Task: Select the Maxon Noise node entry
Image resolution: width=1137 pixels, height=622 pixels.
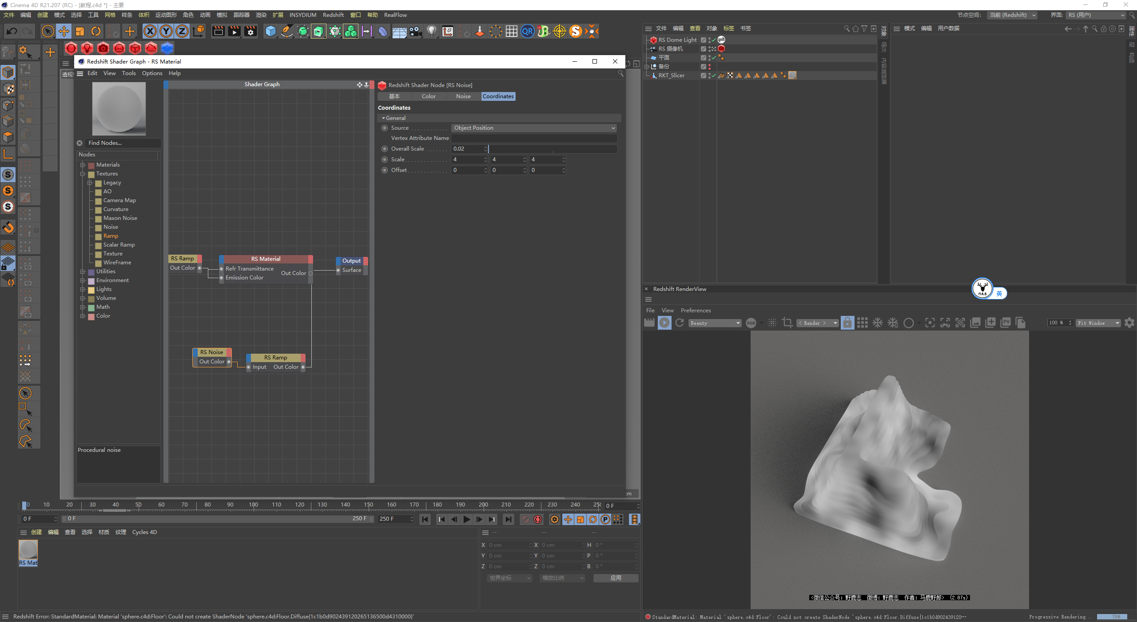Action: click(120, 218)
